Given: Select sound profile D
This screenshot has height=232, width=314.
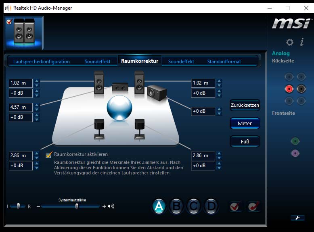Looking at the screenshot, I should (x=211, y=206).
